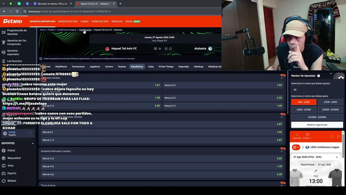
Task: Click the bet amount field showing 30
Action: (299, 90)
